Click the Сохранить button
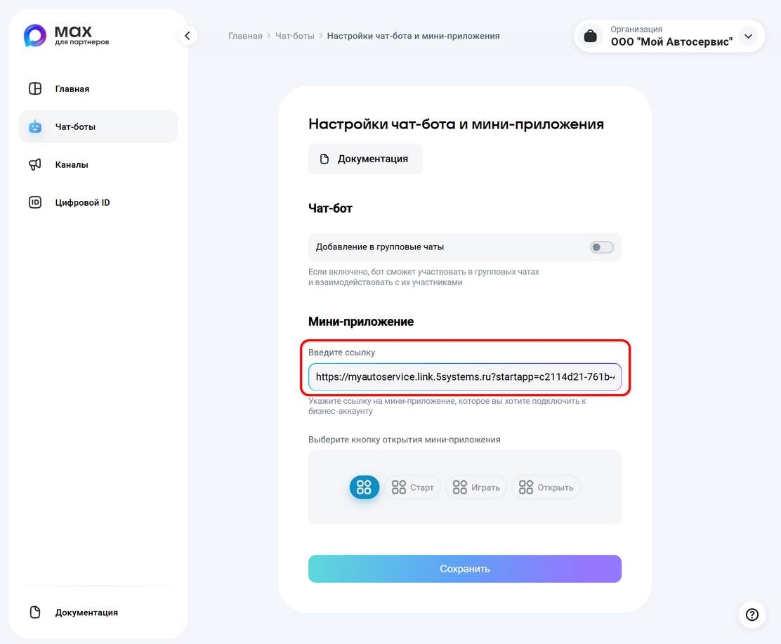Viewport: 781px width, 644px height. point(464,569)
